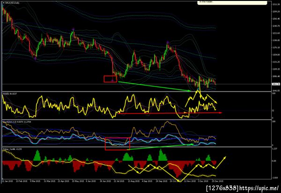281x193 pixels.
Task: Click the 22 Jan 2015 date label
Action: 7,181
